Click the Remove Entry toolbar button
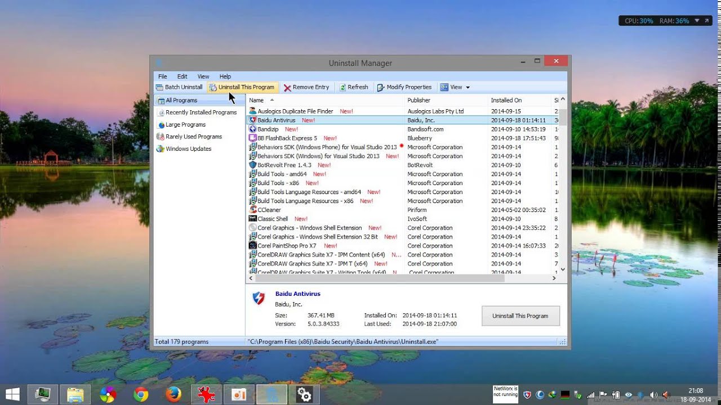The width and height of the screenshot is (721, 405). 306,87
